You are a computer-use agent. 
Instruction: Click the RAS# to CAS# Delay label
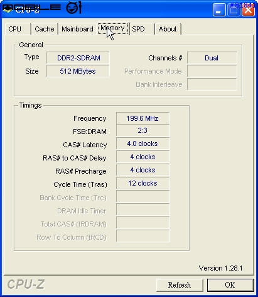pyautogui.click(x=75, y=158)
